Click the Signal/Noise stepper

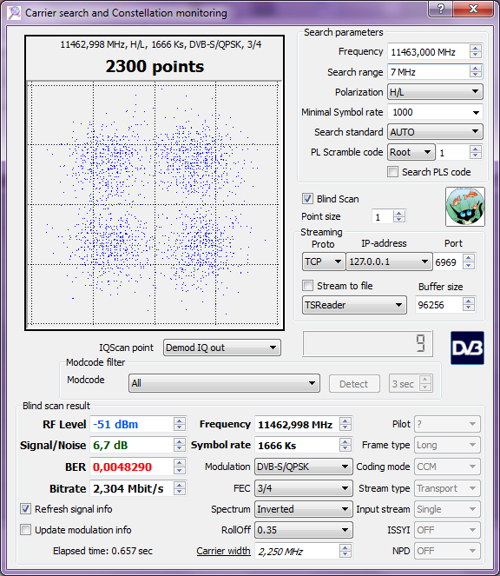click(179, 445)
